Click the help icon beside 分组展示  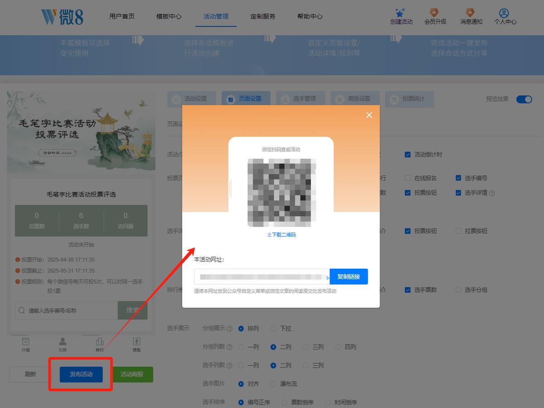229,329
